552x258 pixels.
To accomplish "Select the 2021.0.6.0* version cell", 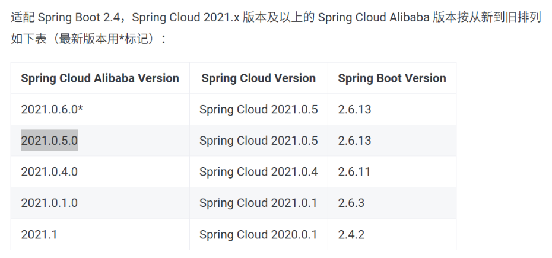I will [100, 110].
